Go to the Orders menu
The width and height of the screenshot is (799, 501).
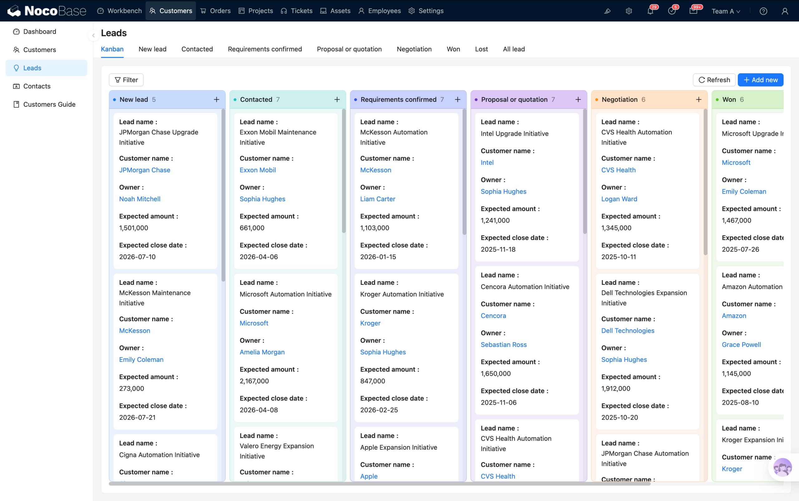[x=215, y=11]
